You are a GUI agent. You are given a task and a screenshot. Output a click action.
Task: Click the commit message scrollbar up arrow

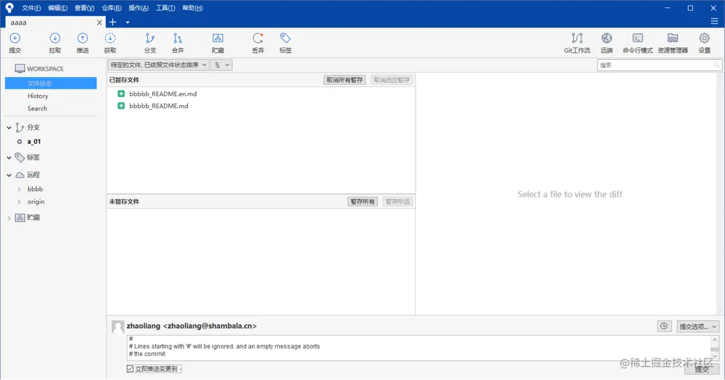[714, 340]
